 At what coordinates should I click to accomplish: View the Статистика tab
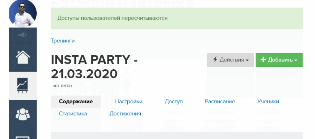(73, 114)
